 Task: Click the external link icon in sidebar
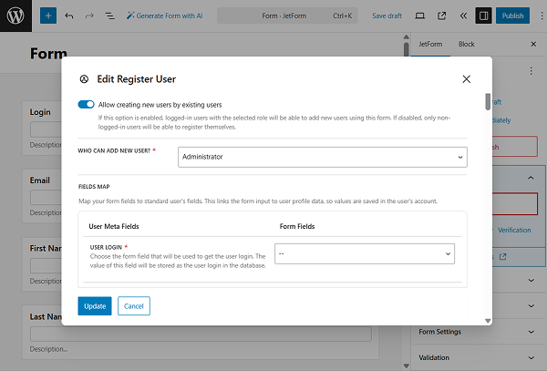click(x=502, y=257)
